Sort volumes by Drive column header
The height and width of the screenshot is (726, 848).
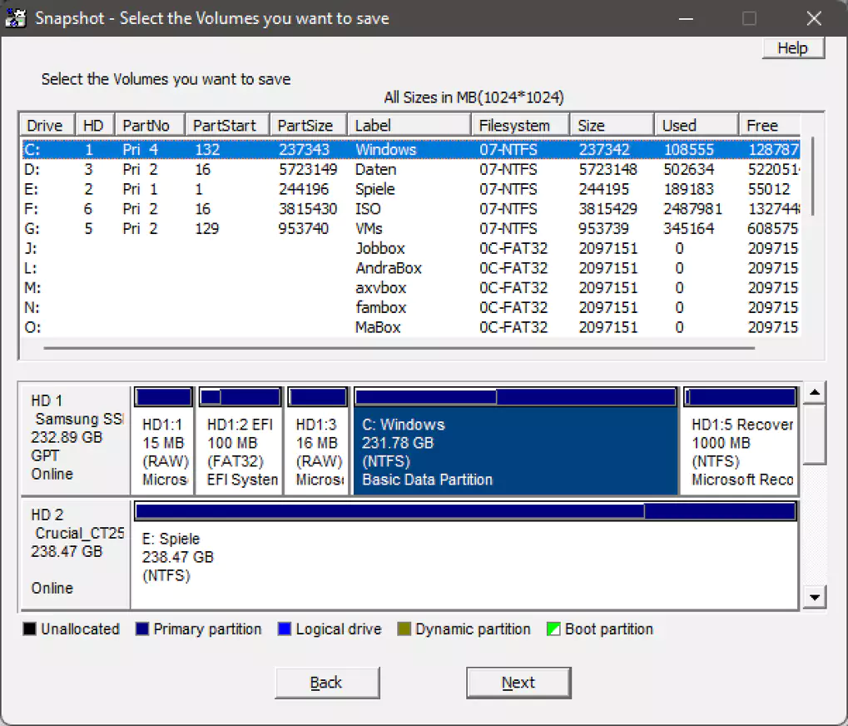[47, 126]
